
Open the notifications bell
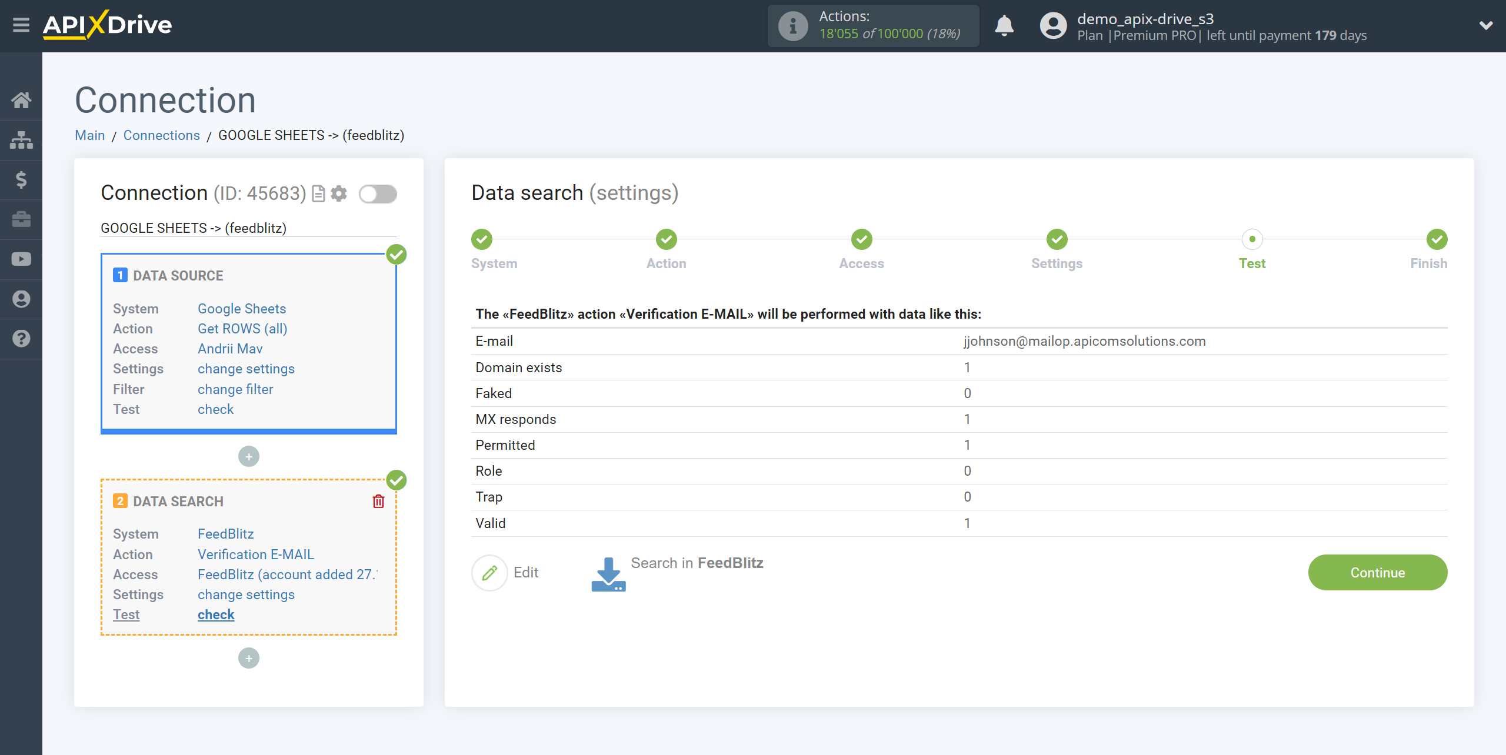1004,26
